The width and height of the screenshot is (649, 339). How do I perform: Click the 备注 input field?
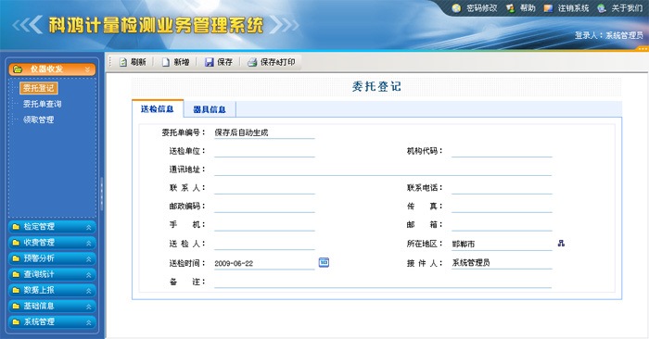click(383, 282)
